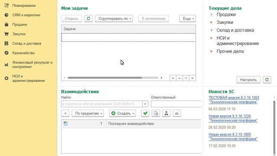Click the Продажи bag icon

[6, 24]
